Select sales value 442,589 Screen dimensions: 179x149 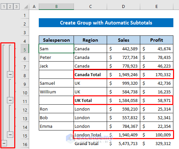pyautogui.click(x=123, y=49)
